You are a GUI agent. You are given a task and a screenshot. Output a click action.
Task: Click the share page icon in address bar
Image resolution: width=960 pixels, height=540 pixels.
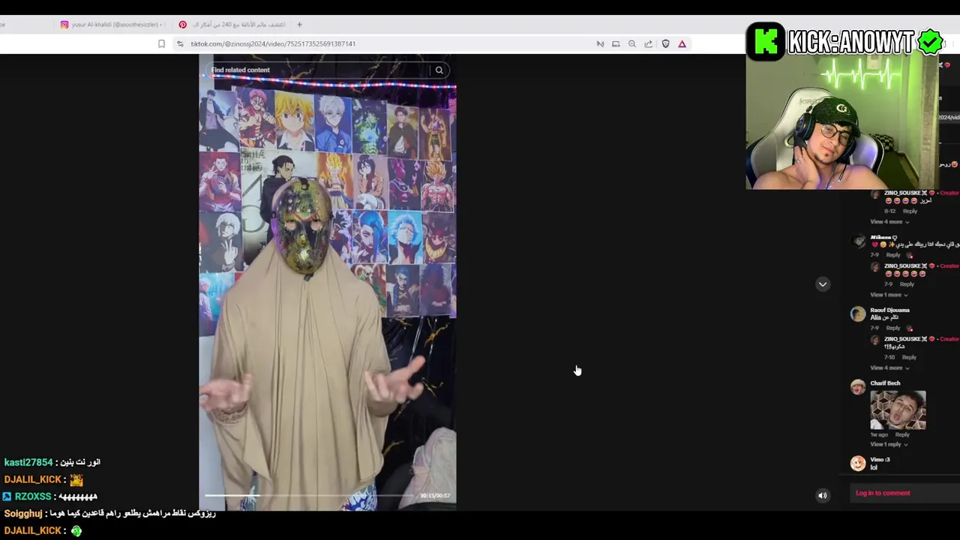tap(649, 43)
